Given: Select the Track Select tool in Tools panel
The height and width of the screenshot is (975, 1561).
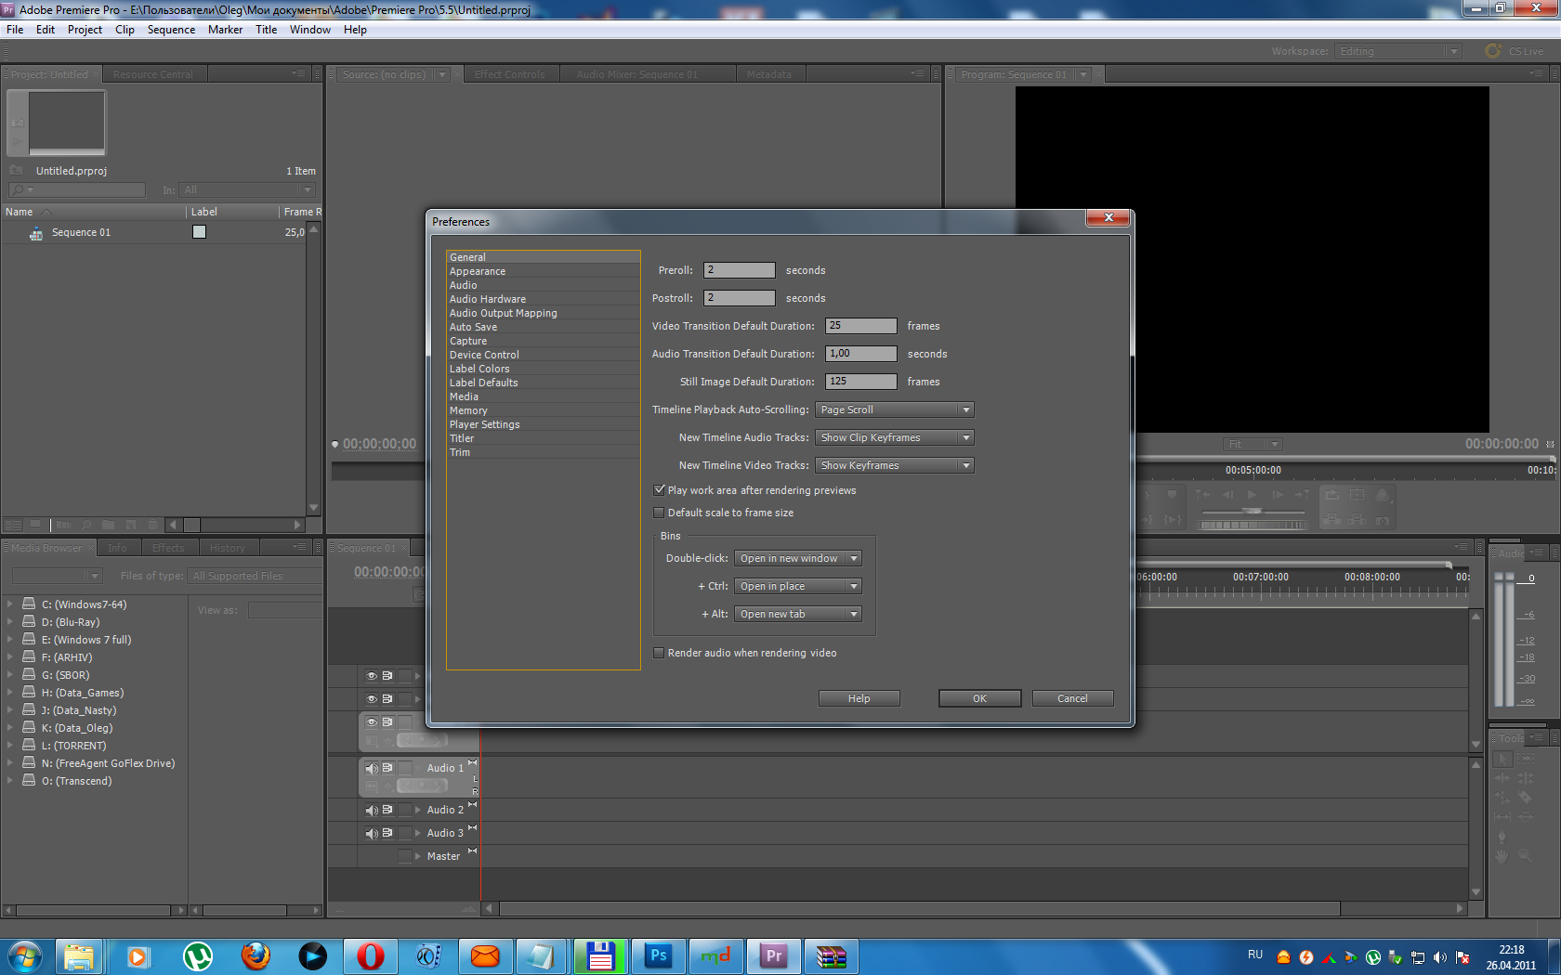Looking at the screenshot, I should [x=1525, y=759].
